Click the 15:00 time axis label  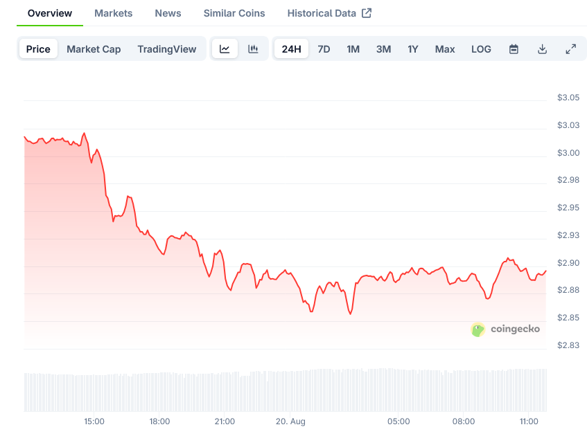pos(94,421)
